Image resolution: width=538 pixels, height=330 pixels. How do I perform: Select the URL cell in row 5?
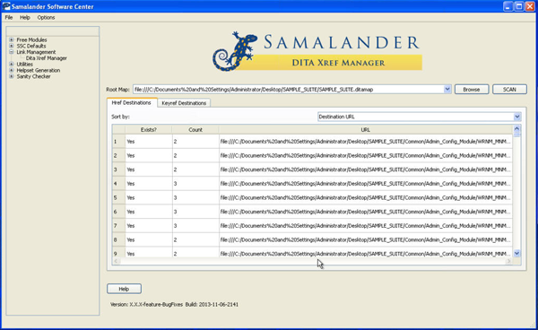pyautogui.click(x=366, y=197)
